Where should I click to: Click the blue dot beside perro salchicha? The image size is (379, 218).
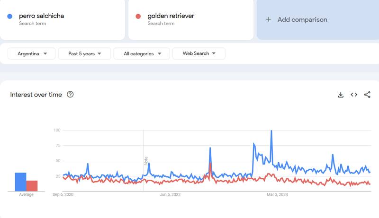pyautogui.click(x=10, y=16)
